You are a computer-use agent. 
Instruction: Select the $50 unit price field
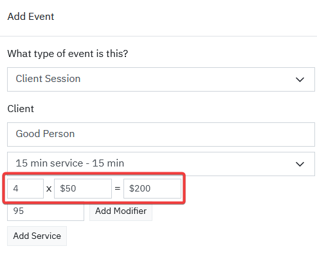[83, 188]
